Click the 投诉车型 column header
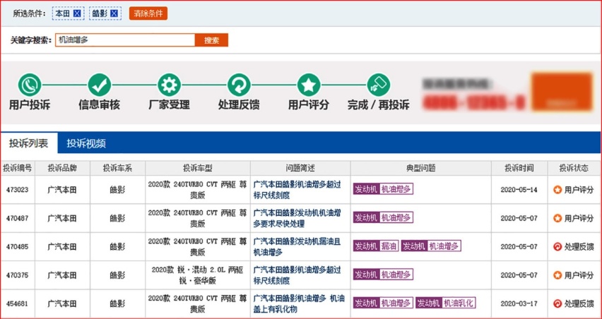The image size is (602, 319). click(x=198, y=168)
